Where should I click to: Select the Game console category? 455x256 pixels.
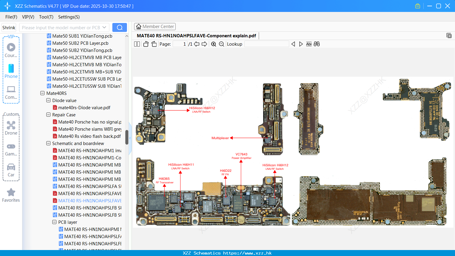[x=11, y=149]
